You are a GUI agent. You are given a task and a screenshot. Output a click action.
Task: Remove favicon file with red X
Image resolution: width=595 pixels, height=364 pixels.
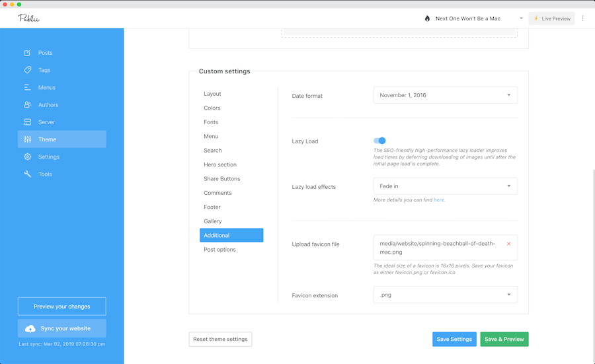[508, 244]
